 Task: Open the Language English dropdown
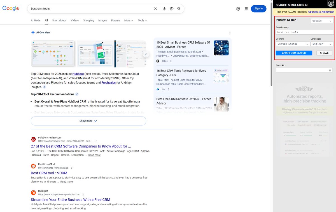322,44
